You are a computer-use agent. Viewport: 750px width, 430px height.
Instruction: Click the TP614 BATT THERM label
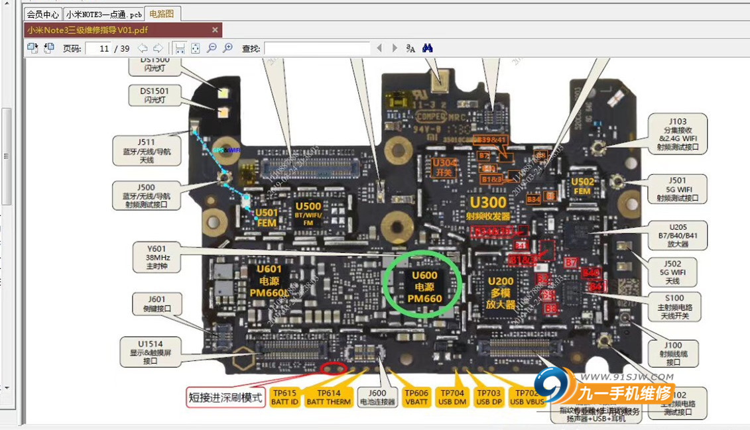[329, 398]
